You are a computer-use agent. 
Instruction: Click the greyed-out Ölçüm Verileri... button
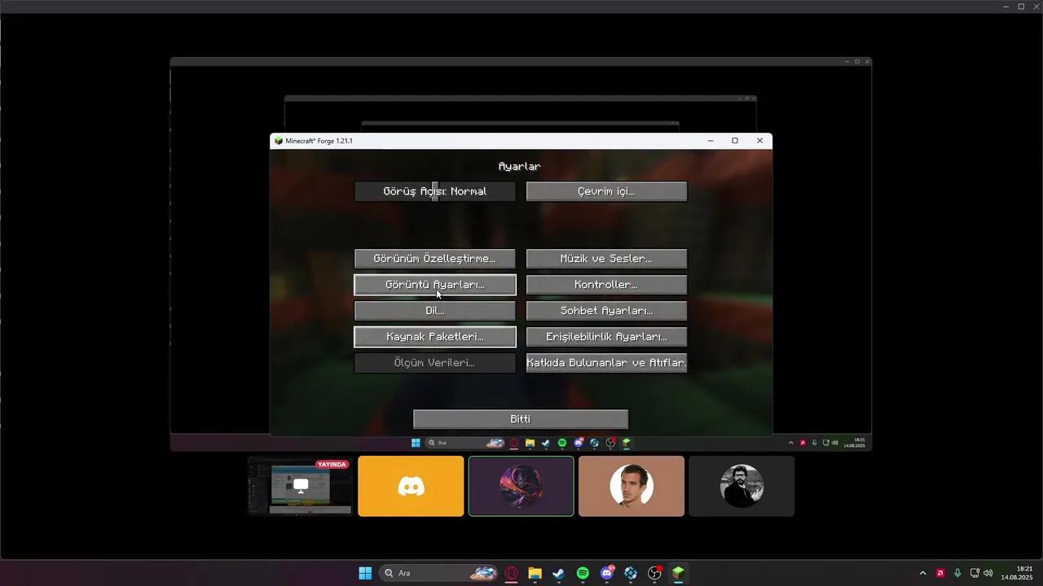435,363
